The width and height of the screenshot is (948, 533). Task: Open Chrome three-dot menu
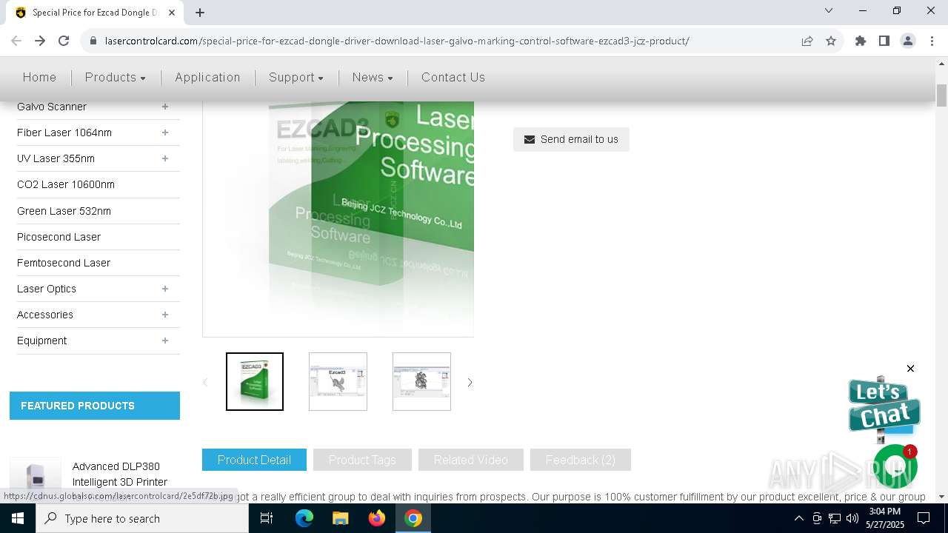click(932, 41)
